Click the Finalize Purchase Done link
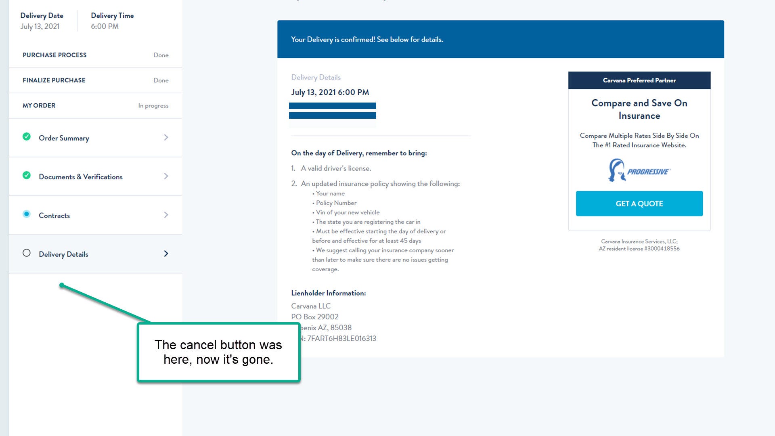The height and width of the screenshot is (436, 775). (95, 80)
